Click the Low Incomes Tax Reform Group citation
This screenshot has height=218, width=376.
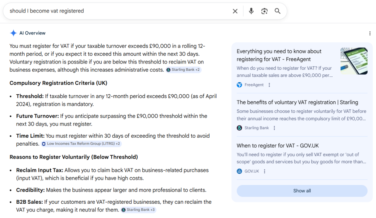81,144
